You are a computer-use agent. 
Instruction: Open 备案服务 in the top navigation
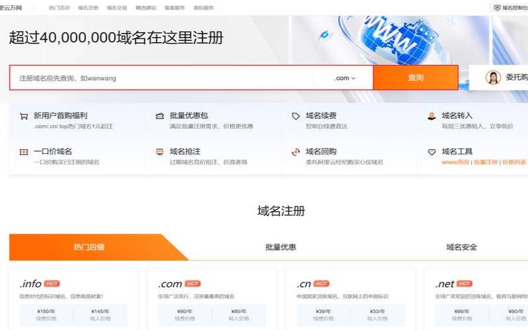coord(175,8)
